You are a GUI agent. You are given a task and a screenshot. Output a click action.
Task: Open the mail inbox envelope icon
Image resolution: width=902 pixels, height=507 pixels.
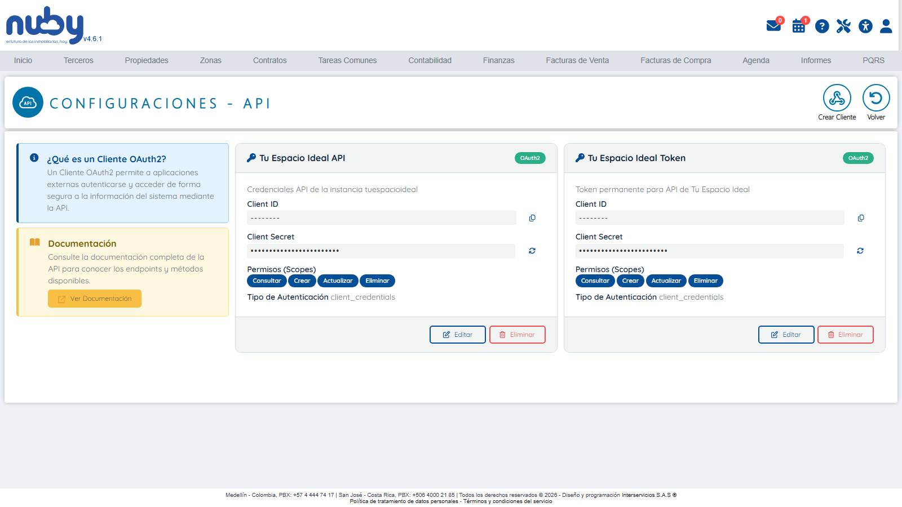773,26
